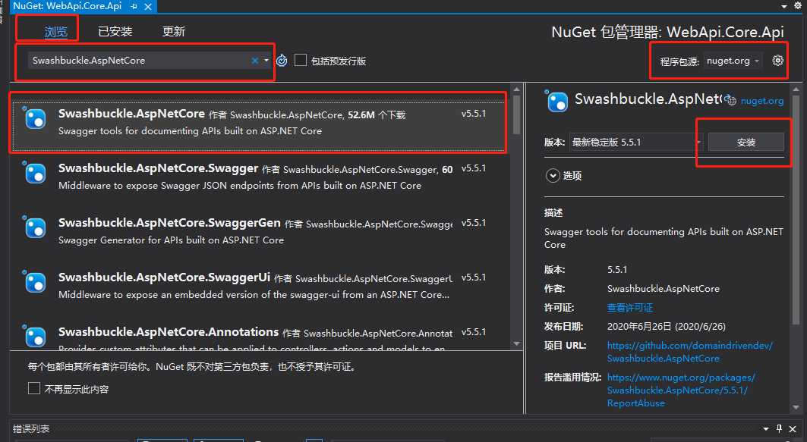The image size is (807, 442).
Task: Open the version dropdown showing 5.5.1
Action: [635, 142]
